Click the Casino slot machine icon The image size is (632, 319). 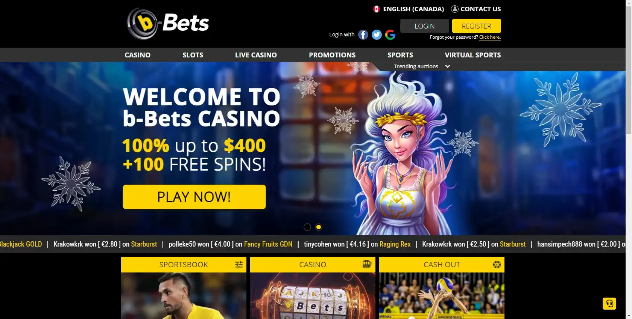tap(367, 264)
